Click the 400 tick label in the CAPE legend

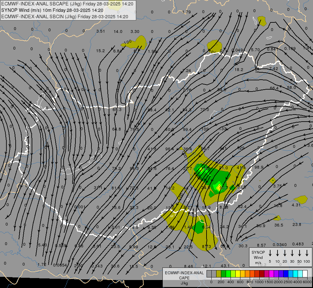click(x=231, y=282)
